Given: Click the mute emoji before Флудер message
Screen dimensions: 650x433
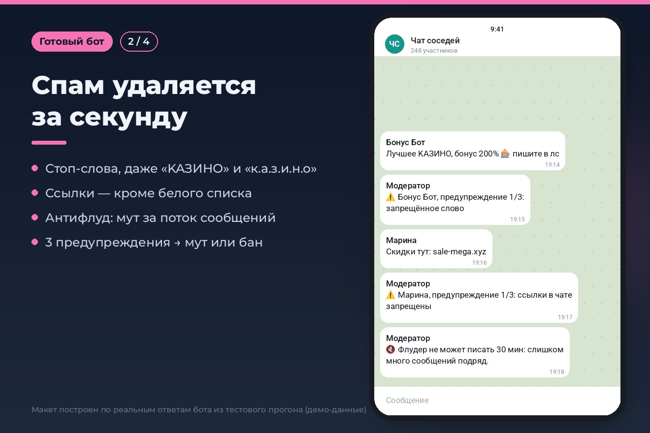Looking at the screenshot, I should click(x=390, y=349).
